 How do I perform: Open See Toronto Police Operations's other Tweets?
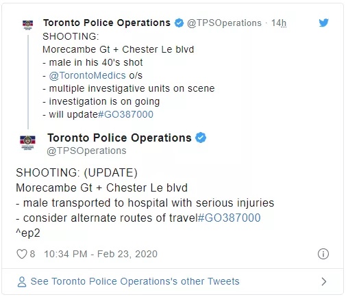[x=135, y=281]
